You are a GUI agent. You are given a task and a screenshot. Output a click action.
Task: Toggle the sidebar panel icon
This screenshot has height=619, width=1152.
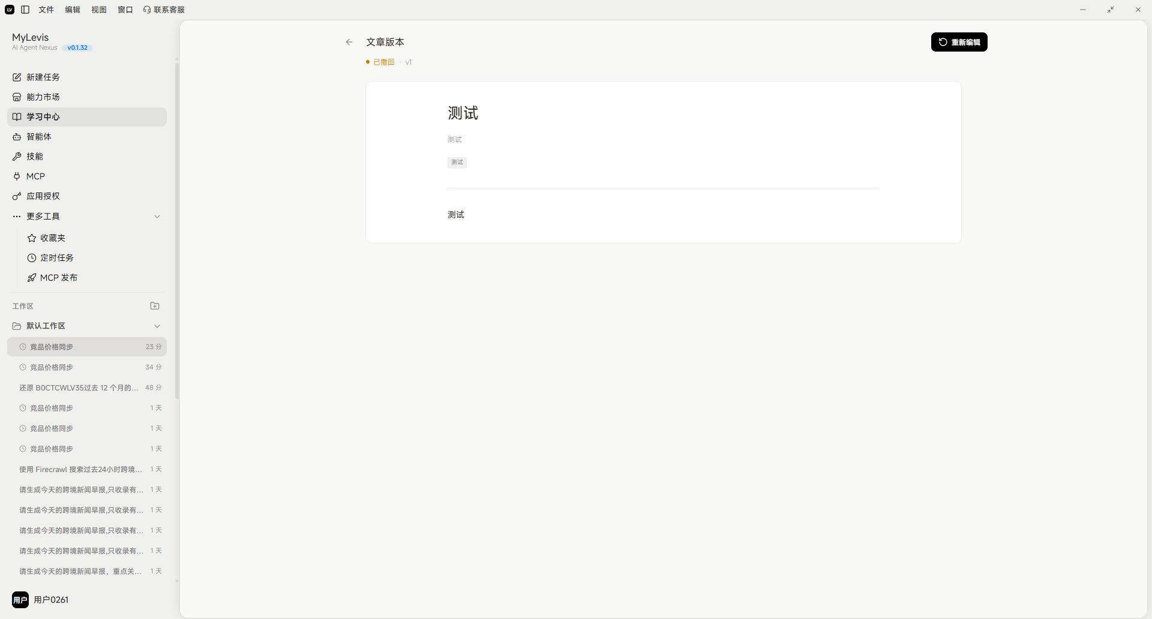[x=25, y=10]
